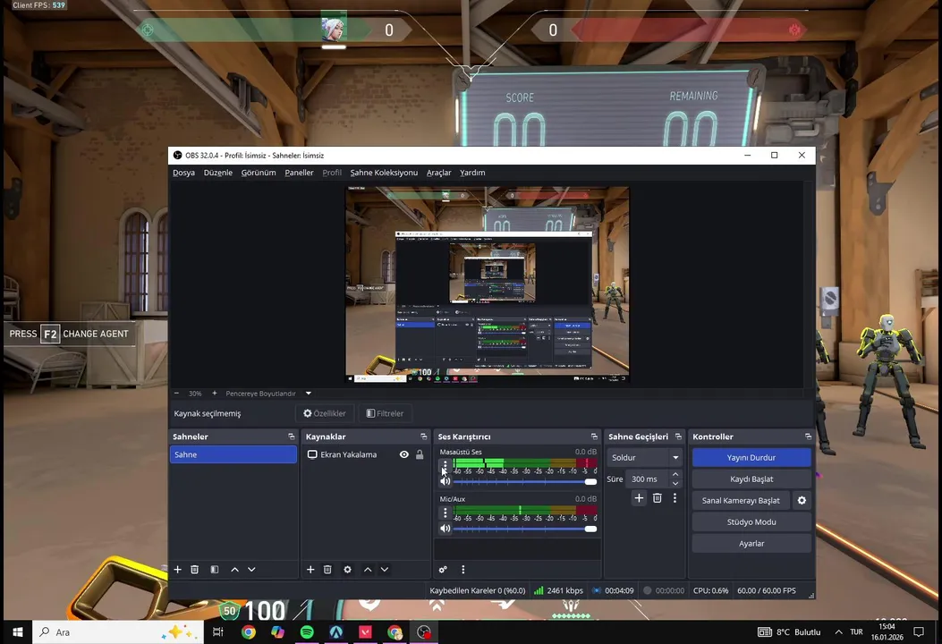Move scene up in the Sahneler panel
This screenshot has height=644, width=942.
235,570
